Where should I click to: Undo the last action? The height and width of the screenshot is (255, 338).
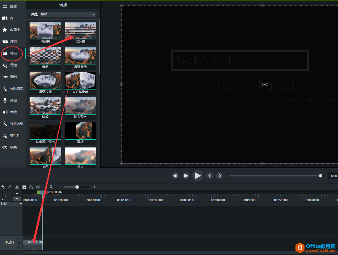(x=3, y=187)
